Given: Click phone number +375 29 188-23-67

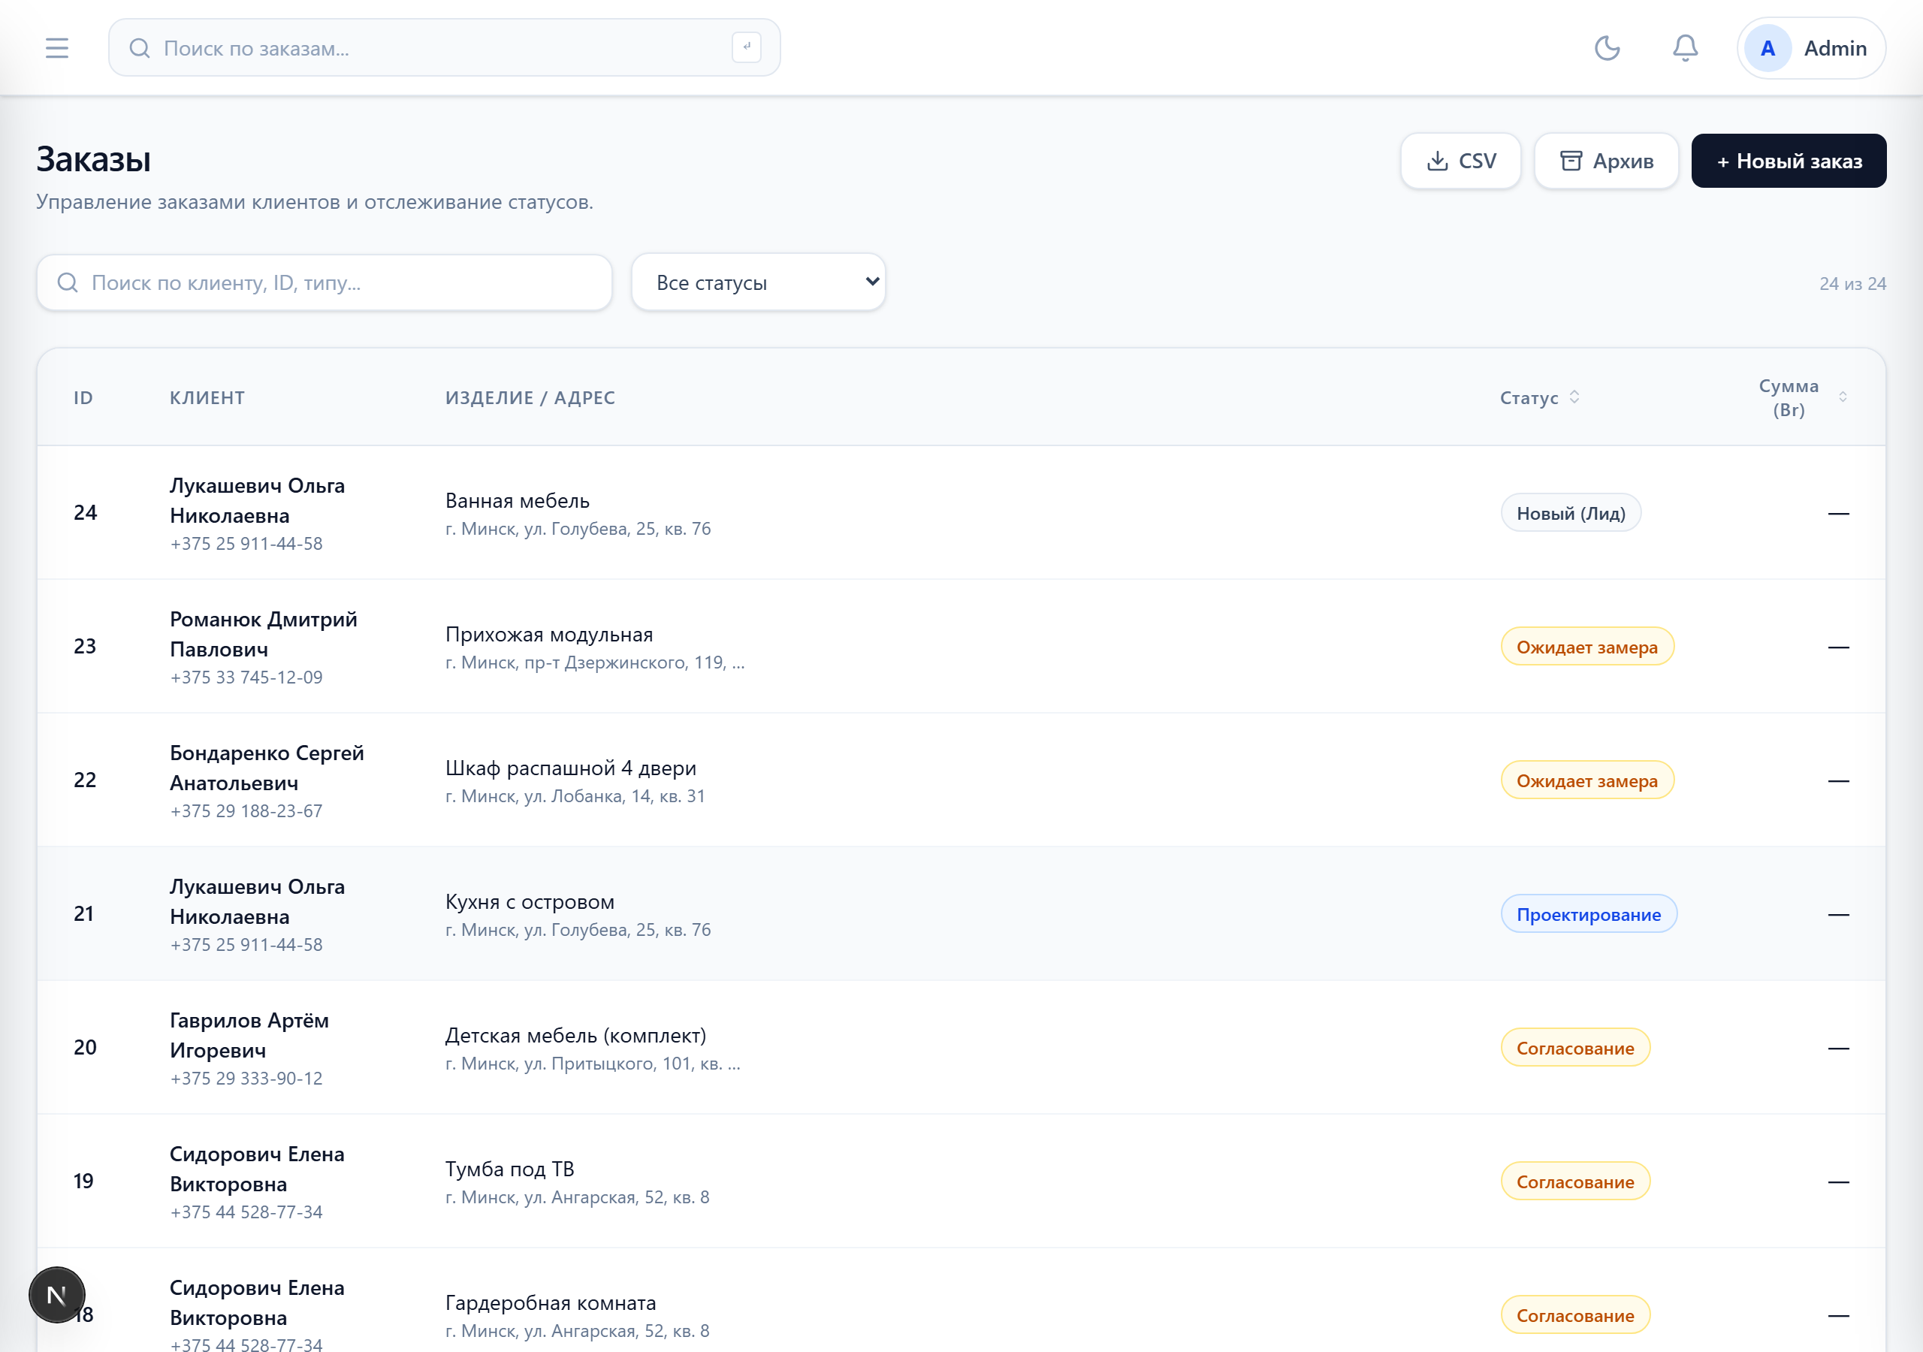Looking at the screenshot, I should click(246, 811).
